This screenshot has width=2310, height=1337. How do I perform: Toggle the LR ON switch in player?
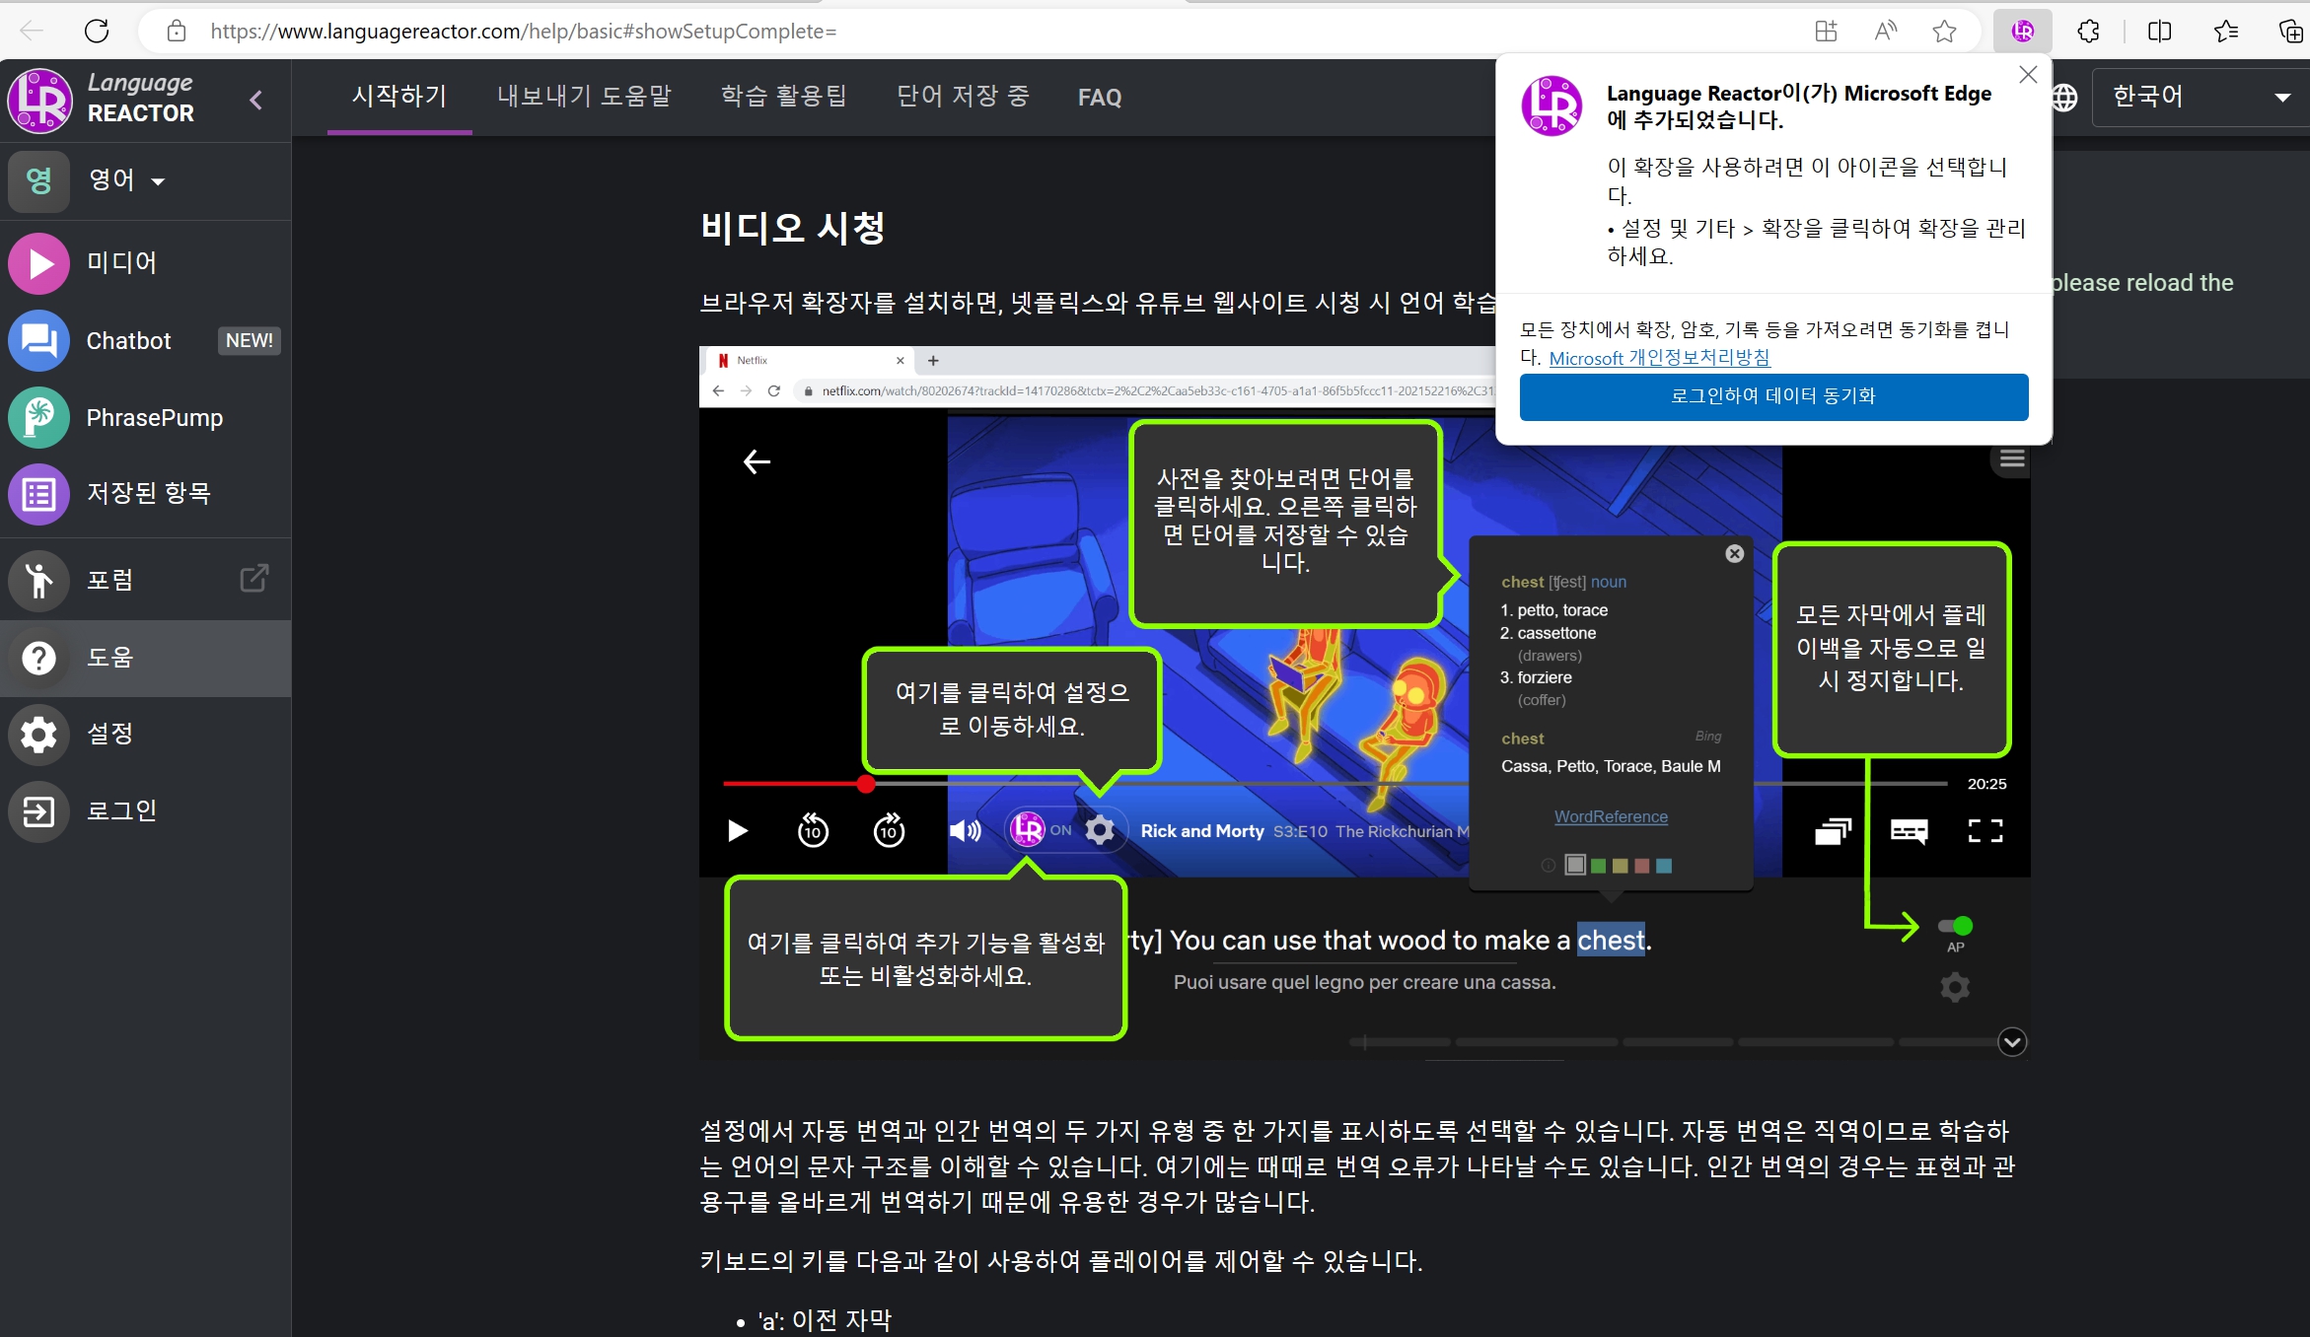click(x=1042, y=830)
